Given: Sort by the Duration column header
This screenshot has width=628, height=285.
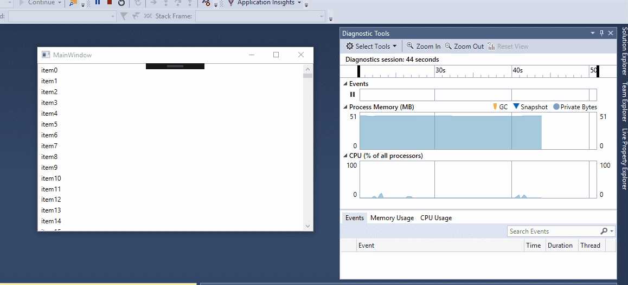Looking at the screenshot, I should point(562,246).
